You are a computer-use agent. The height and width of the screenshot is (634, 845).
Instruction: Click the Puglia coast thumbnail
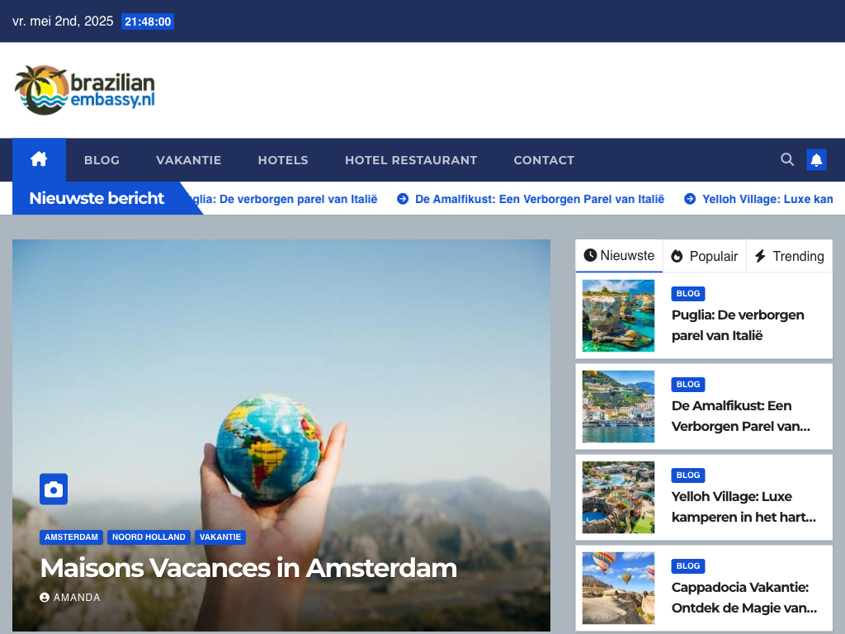click(x=618, y=315)
